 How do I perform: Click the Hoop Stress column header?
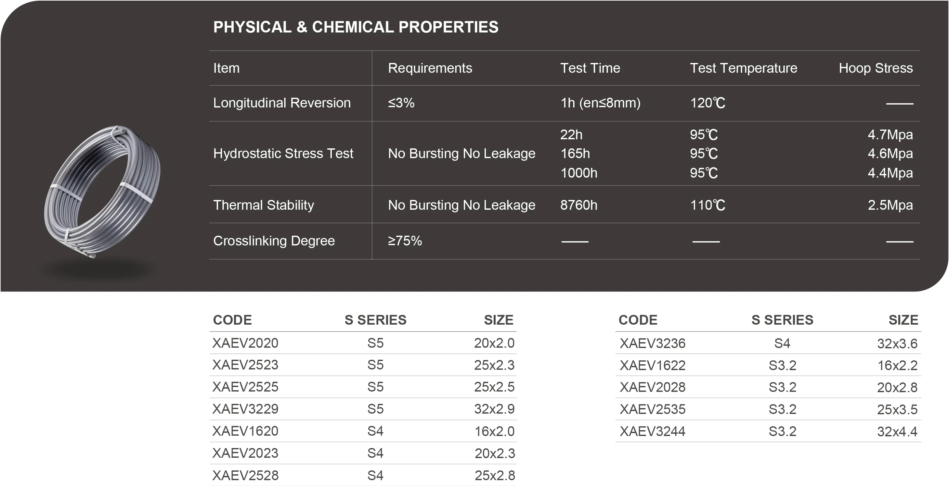pos(875,68)
